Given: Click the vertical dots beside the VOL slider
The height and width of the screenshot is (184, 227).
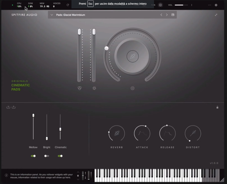Looking at the screenshot, I should tap(192, 5).
